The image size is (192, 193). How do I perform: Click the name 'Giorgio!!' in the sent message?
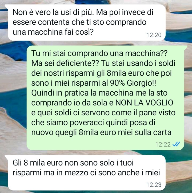[141, 83]
